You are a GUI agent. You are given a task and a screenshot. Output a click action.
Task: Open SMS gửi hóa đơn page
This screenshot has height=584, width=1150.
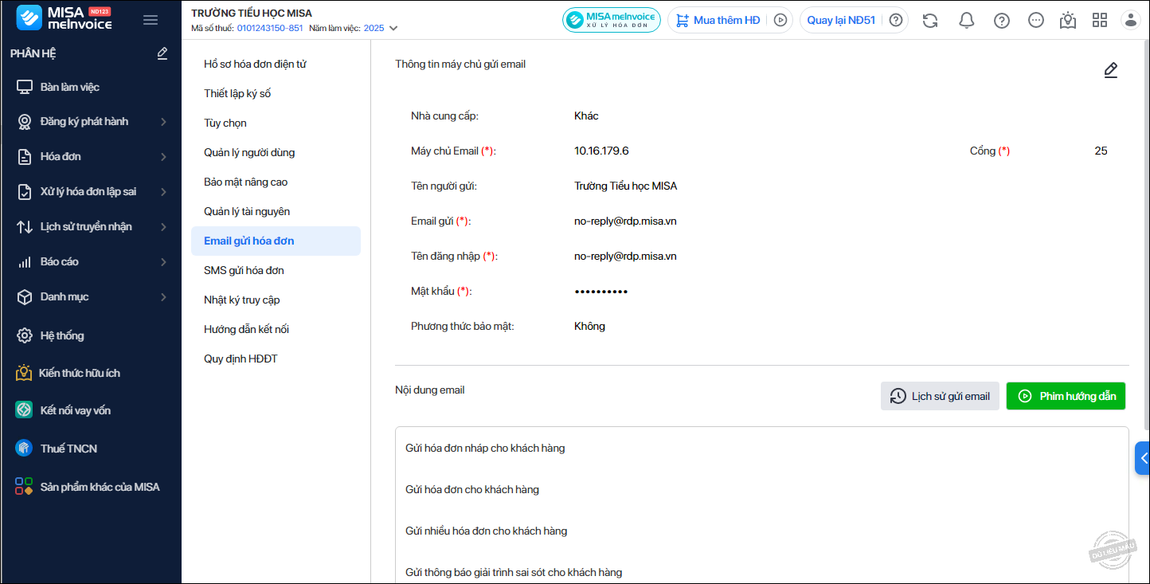point(276,270)
